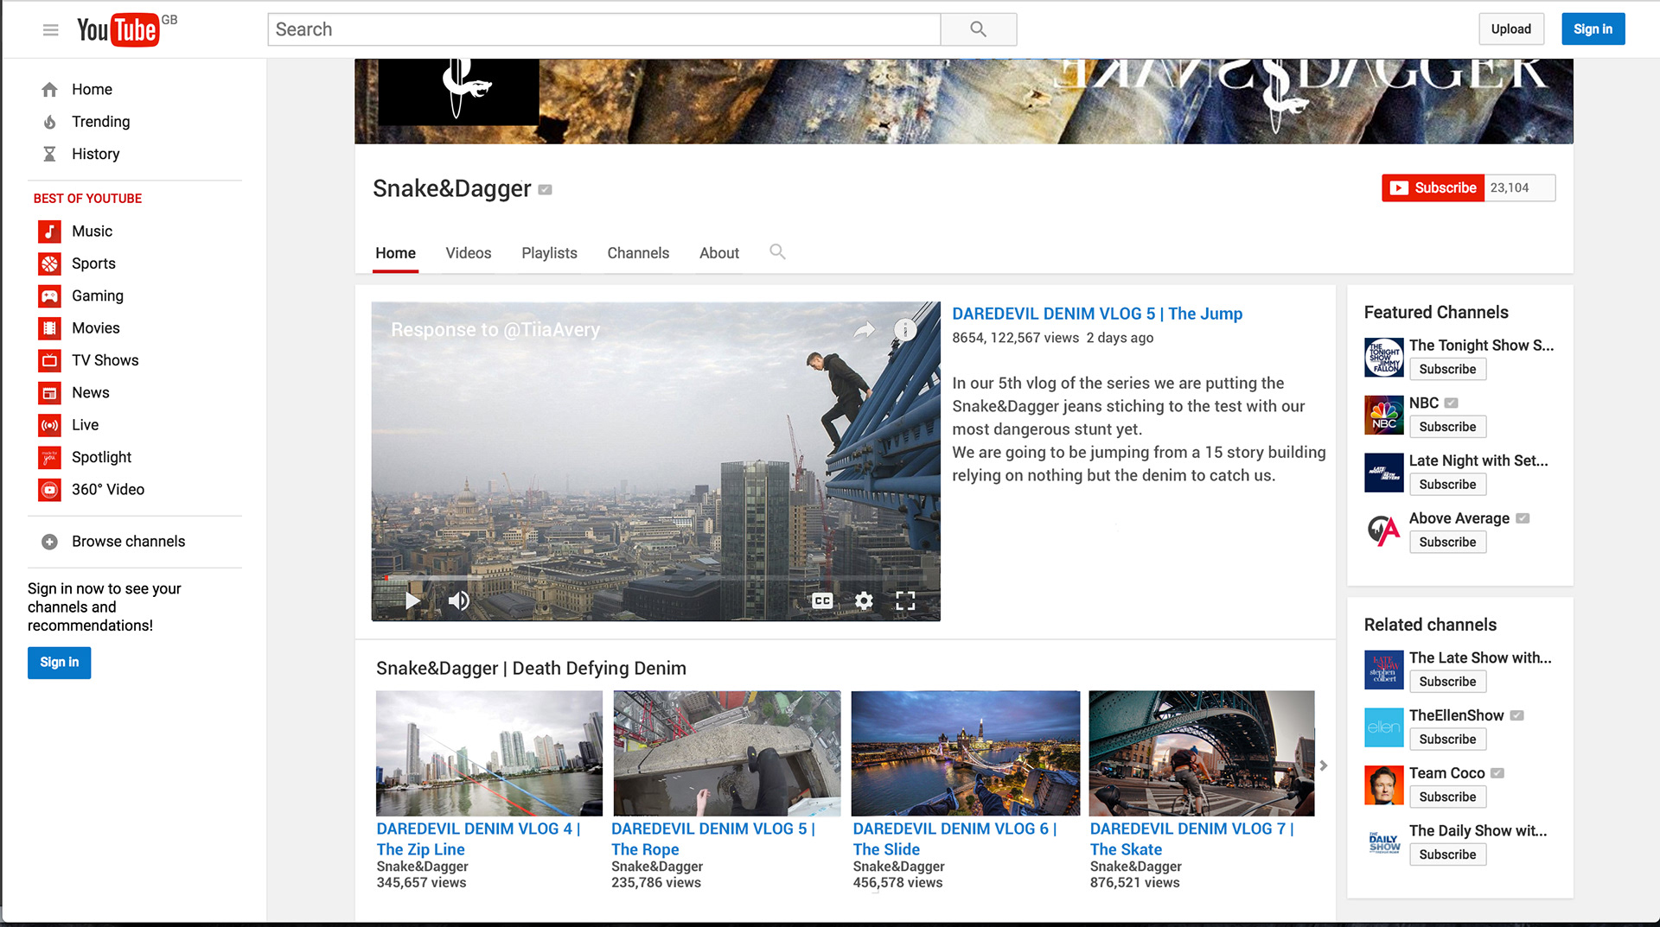Click the History hourglass icon
The width and height of the screenshot is (1660, 927).
pyautogui.click(x=49, y=154)
